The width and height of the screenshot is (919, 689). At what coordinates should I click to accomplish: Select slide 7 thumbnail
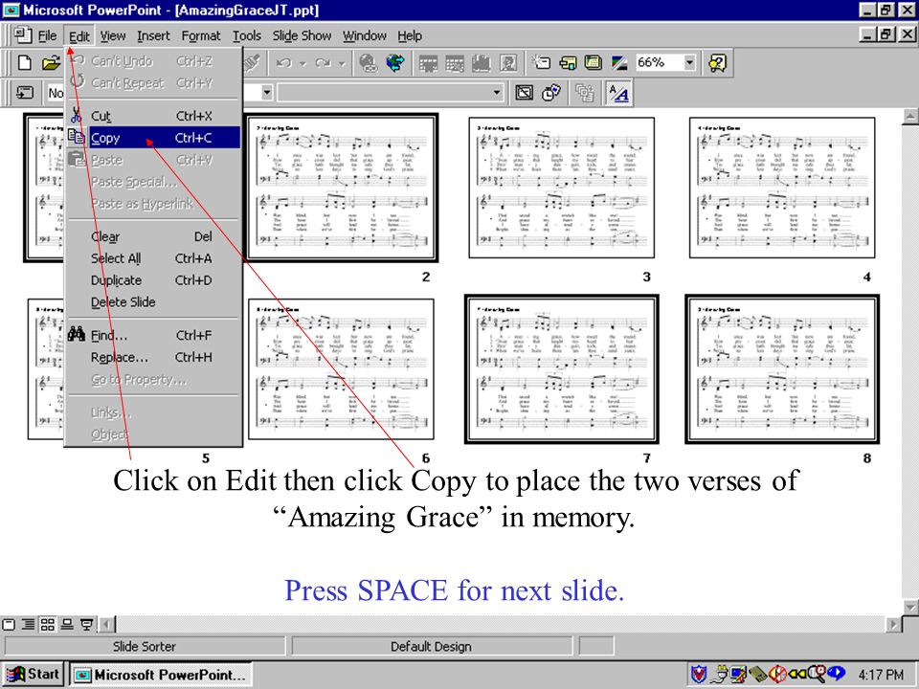click(x=562, y=369)
